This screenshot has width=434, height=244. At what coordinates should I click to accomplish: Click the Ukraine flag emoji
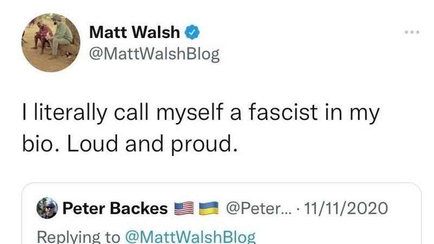(208, 208)
